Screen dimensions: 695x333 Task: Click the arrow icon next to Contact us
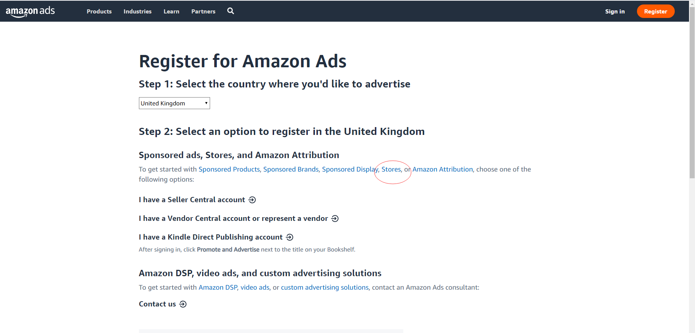[183, 304]
